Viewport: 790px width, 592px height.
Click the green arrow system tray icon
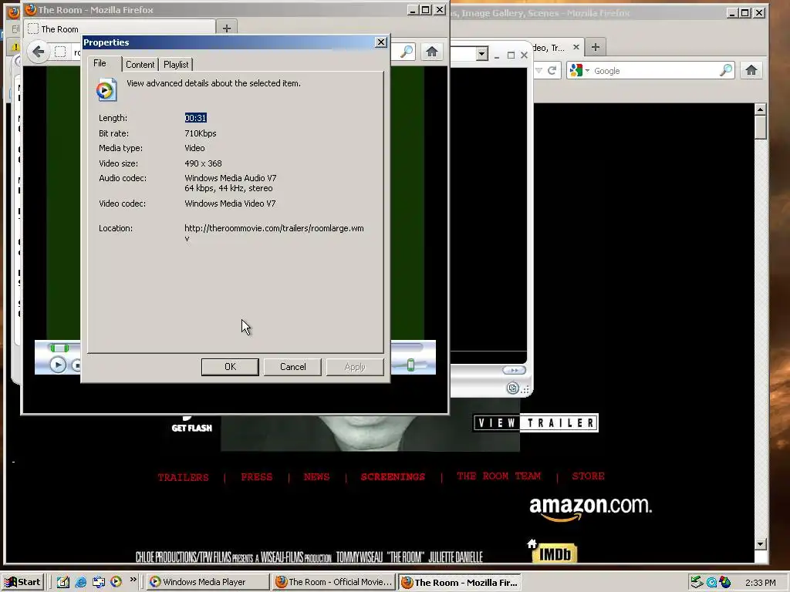[x=697, y=583]
